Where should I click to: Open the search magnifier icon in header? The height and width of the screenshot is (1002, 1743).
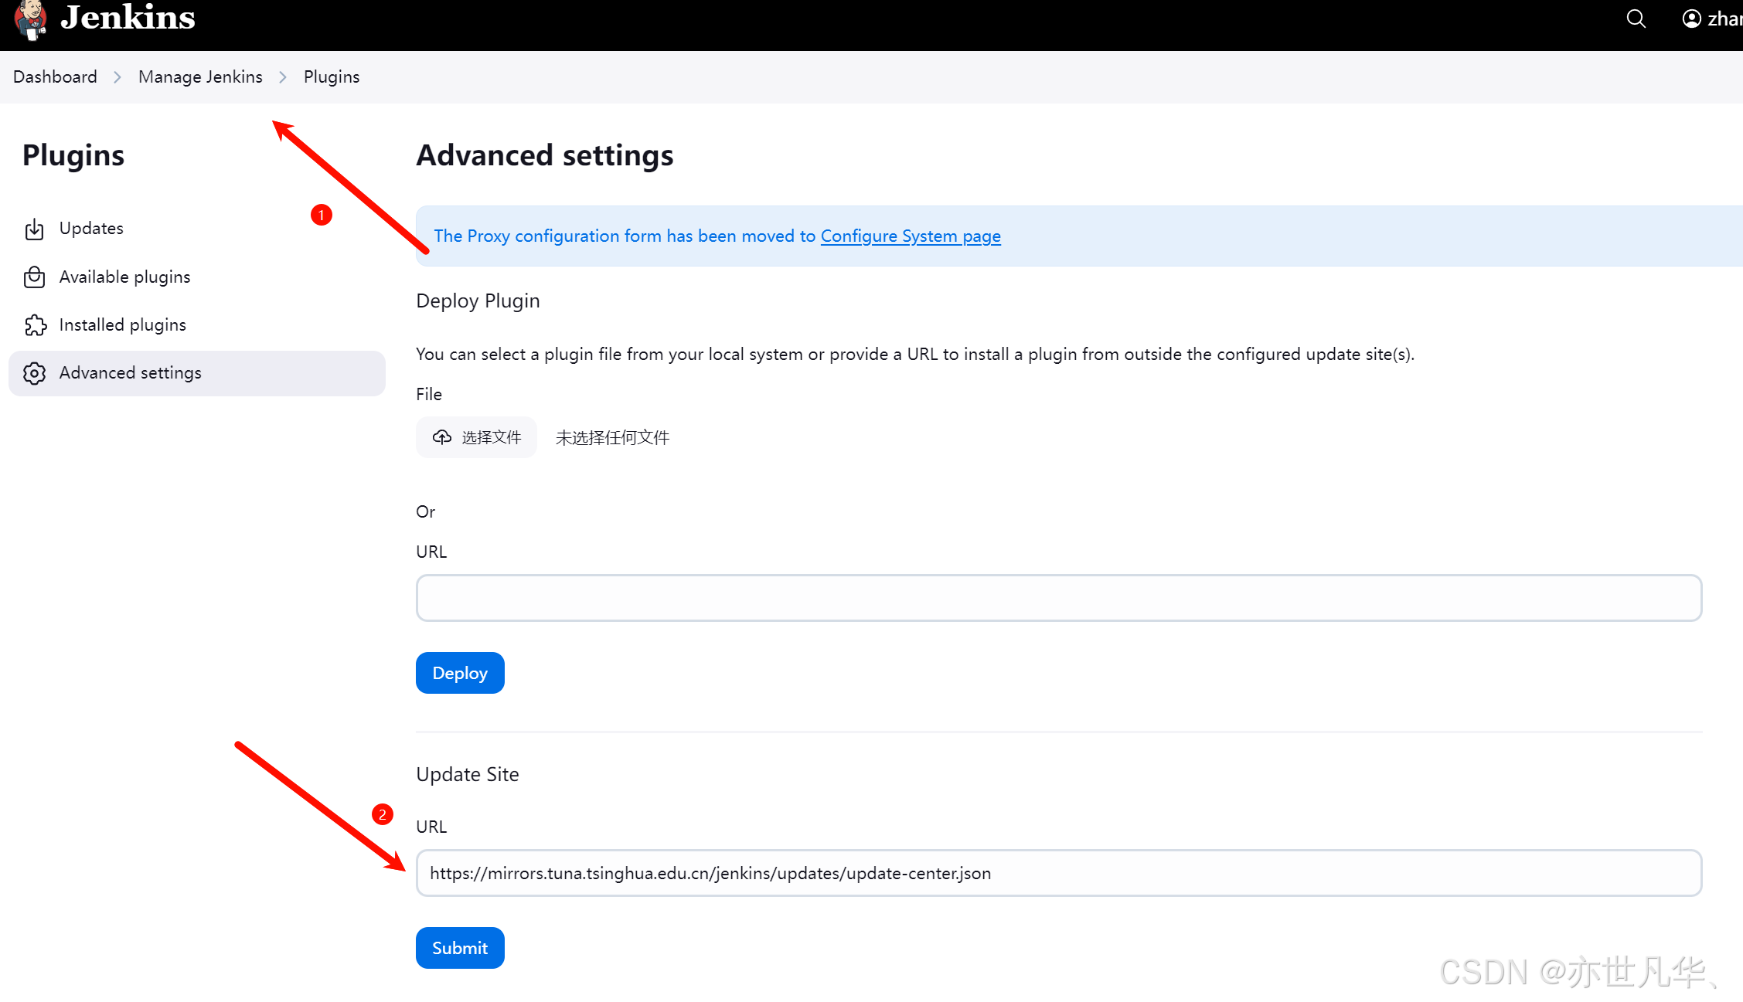[x=1636, y=19]
